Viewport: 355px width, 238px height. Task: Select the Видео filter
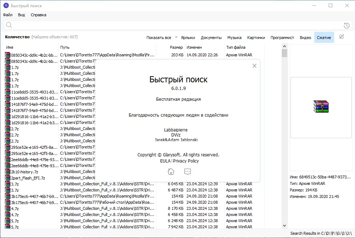click(306, 38)
